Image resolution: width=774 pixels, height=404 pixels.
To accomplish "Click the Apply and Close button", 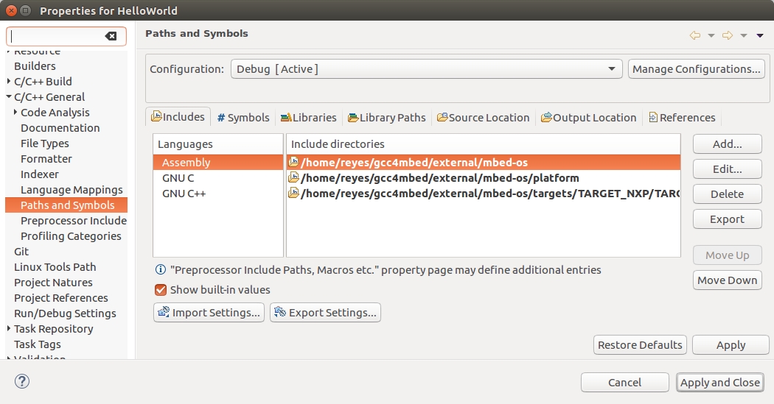I will (x=719, y=383).
